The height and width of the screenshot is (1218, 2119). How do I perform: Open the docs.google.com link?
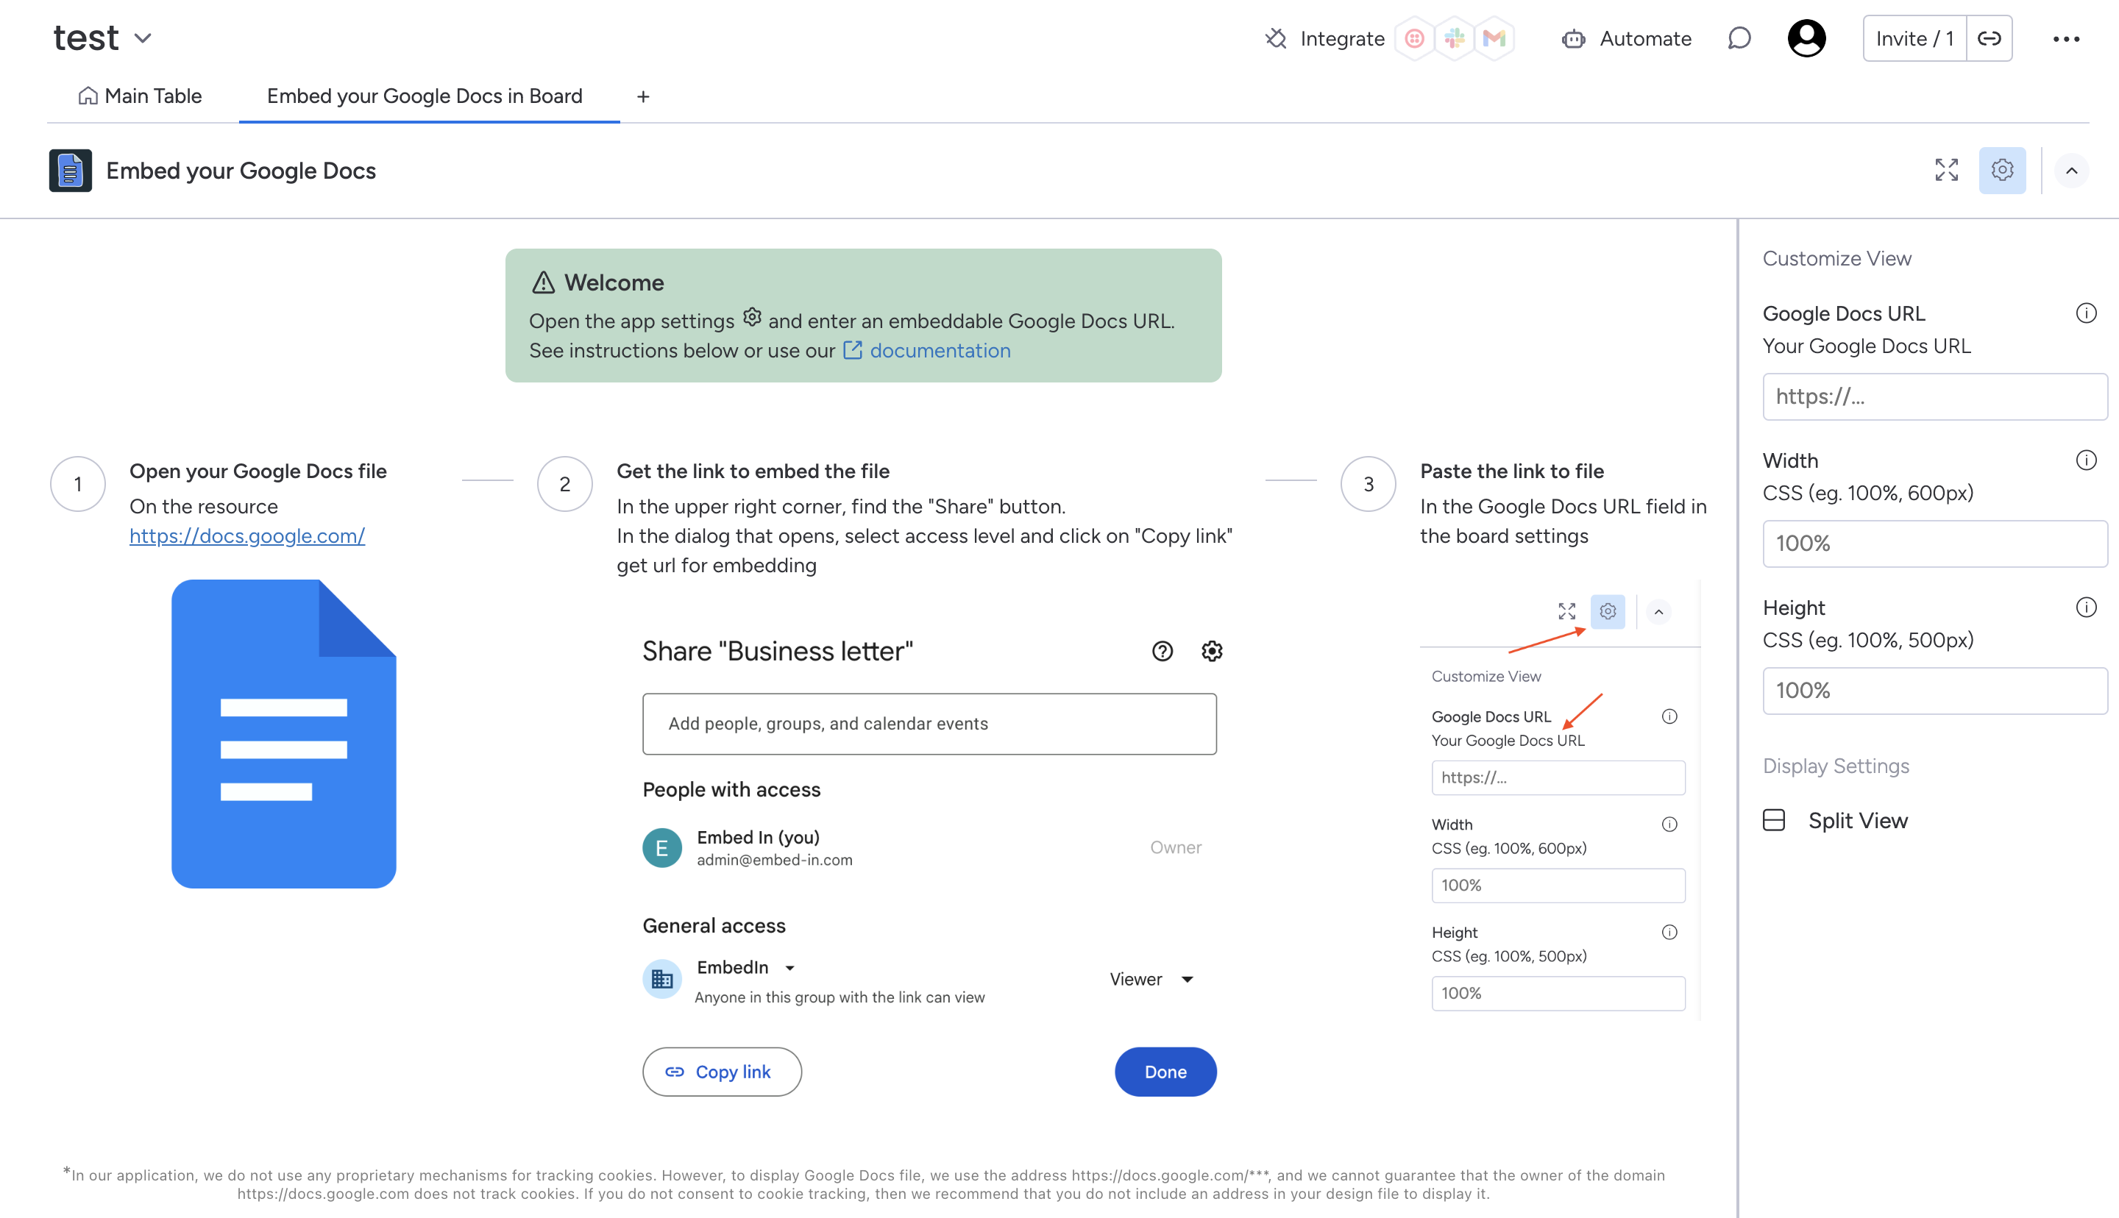(246, 535)
